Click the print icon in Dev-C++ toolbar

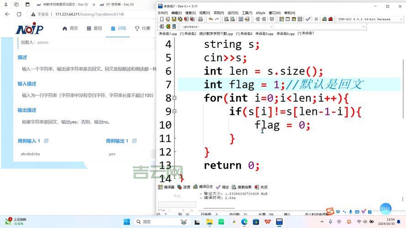click(x=200, y=19)
